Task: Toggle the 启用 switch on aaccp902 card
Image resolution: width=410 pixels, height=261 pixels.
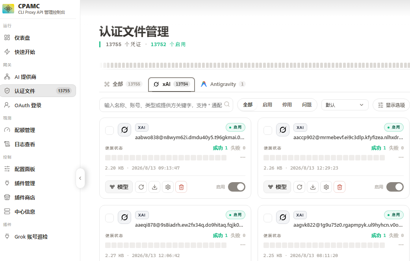Action: tap(395, 187)
